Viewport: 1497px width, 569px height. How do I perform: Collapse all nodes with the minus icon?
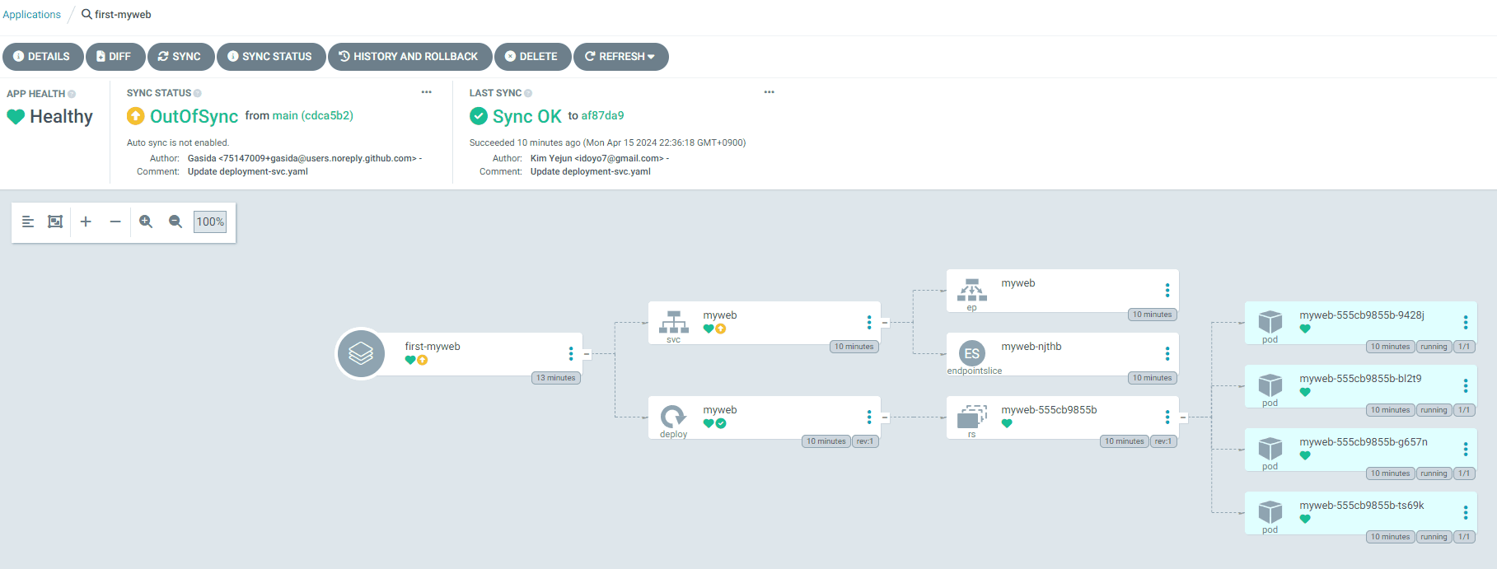click(115, 222)
